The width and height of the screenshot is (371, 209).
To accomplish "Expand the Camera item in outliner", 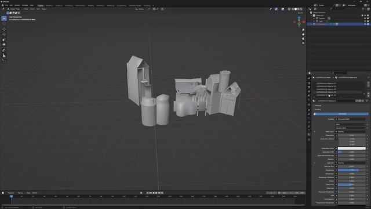I will 314,18.
